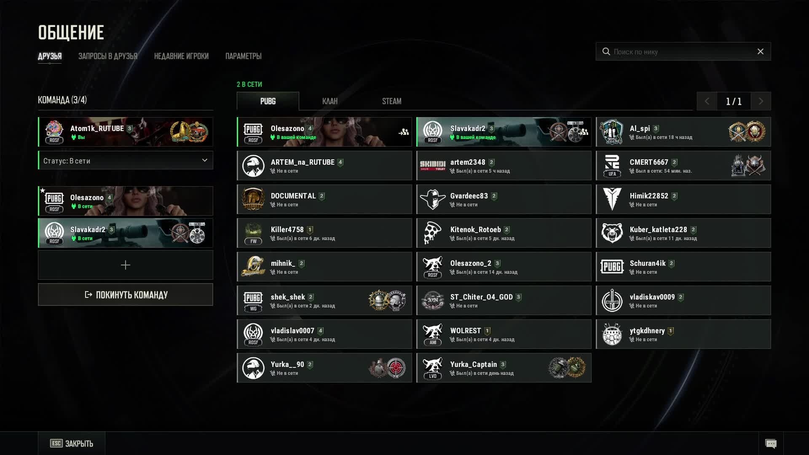Switch to the КЛАН tab
This screenshot has width=809, height=455.
(330, 101)
